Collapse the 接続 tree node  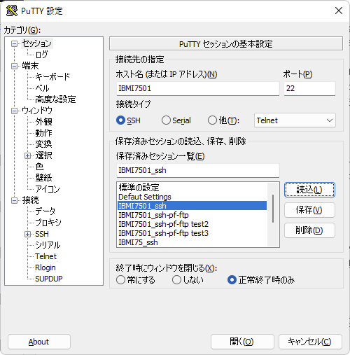[15, 200]
